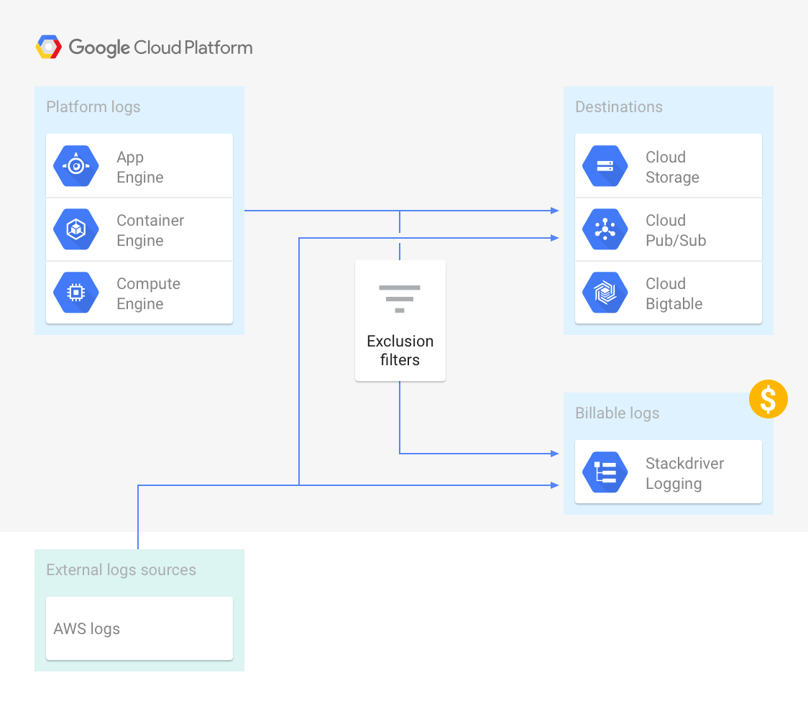Click the Billable logs heading
Screen dimensions: 808x706
point(618,413)
